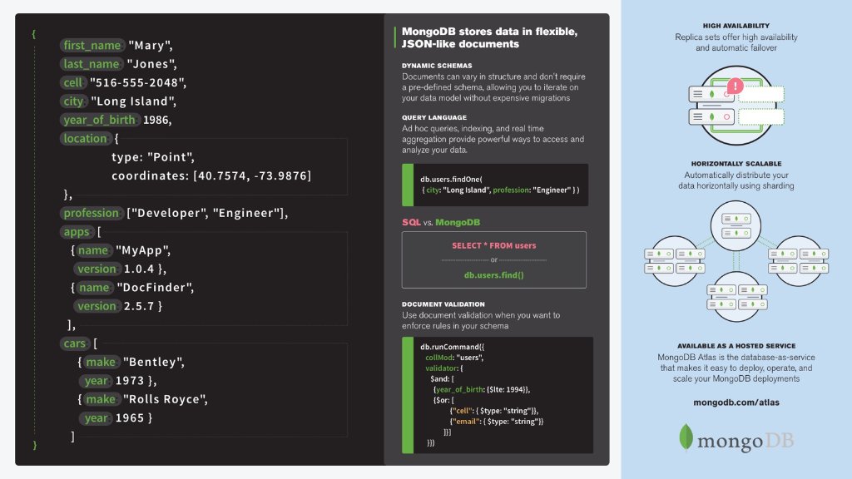Click the replica sets description text

(736, 42)
